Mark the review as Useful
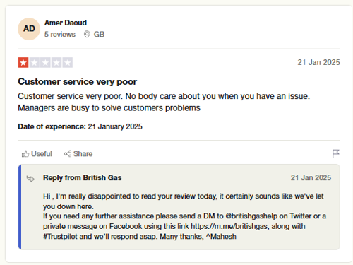The height and width of the screenshot is (265, 353). pyautogui.click(x=37, y=154)
